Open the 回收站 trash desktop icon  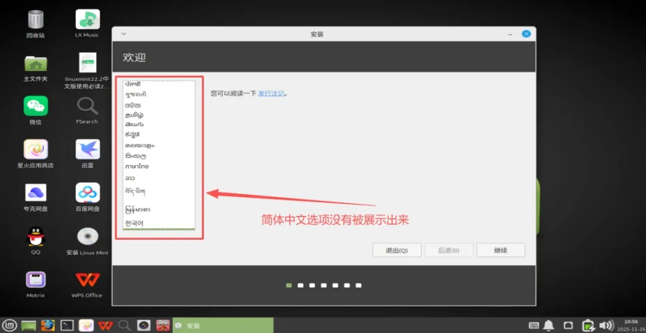coord(35,20)
